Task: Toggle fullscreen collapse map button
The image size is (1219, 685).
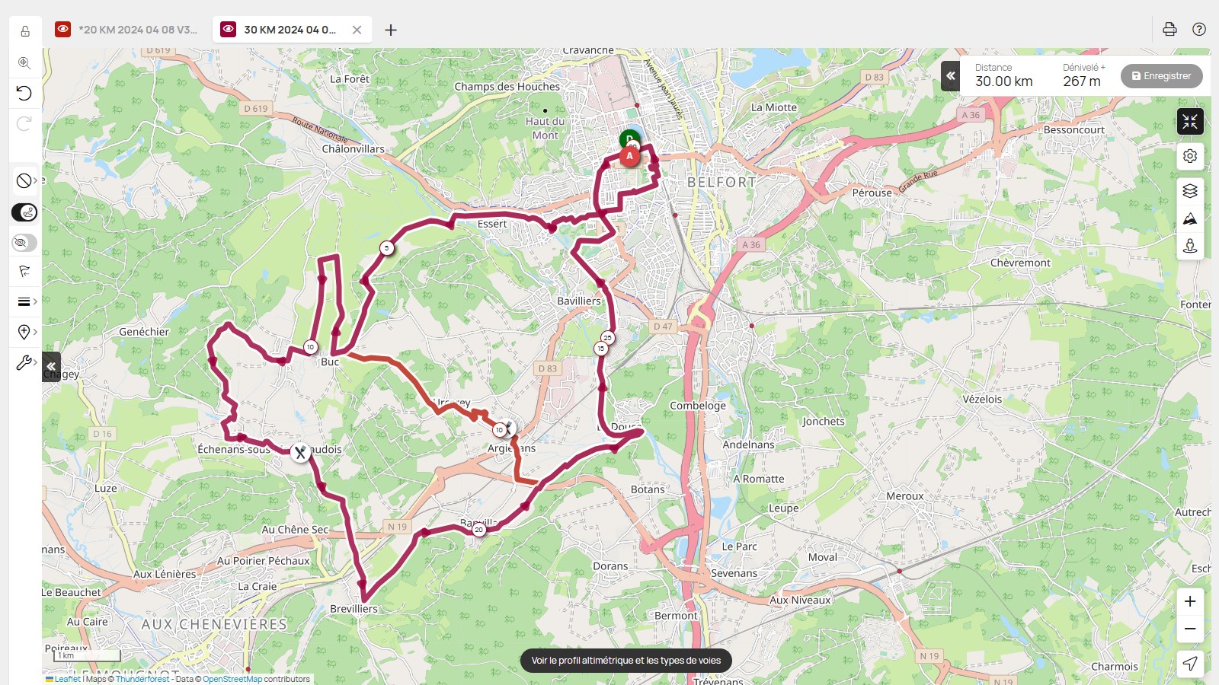Action: (x=1190, y=122)
